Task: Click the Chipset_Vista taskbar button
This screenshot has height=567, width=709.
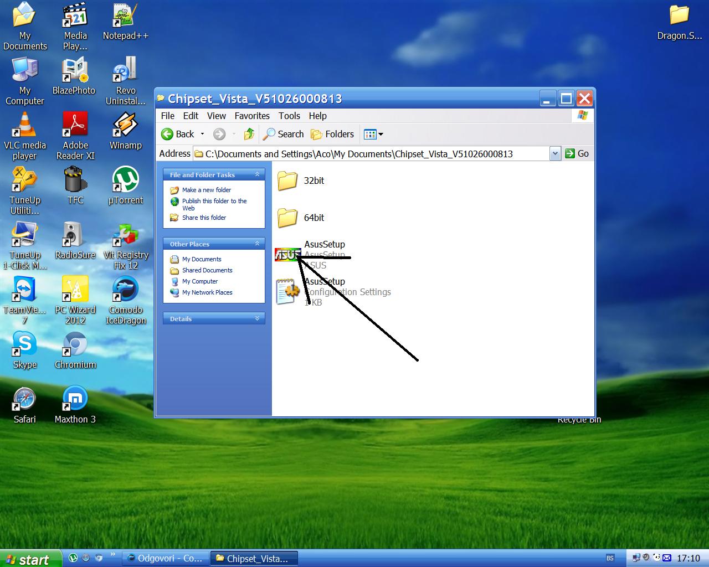Action: pos(254,558)
